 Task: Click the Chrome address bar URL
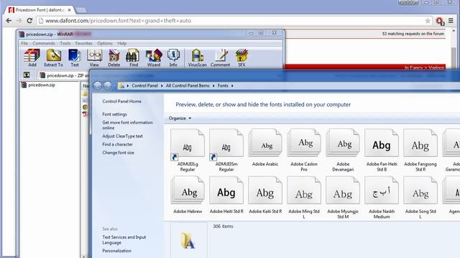(118, 21)
